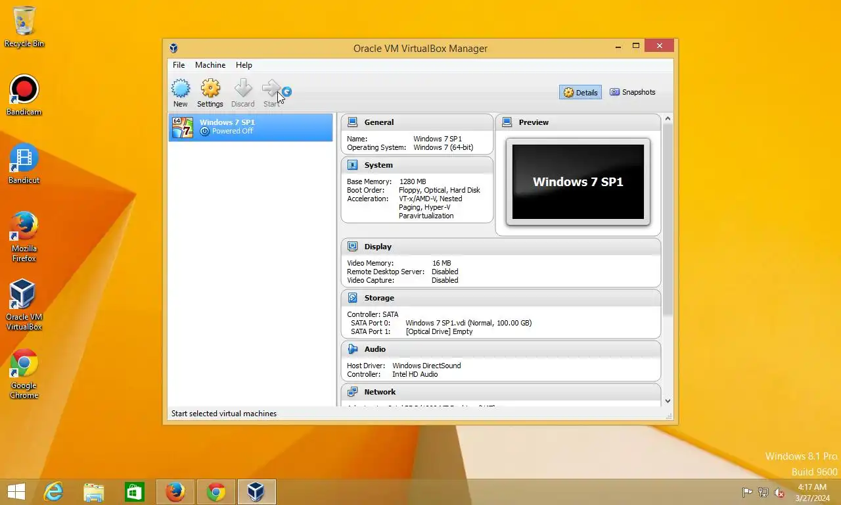Click the 'Intel HD Audio' controller value

[x=415, y=374]
